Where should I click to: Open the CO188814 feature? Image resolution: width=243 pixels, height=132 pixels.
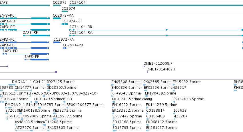[x=147, y=113]
